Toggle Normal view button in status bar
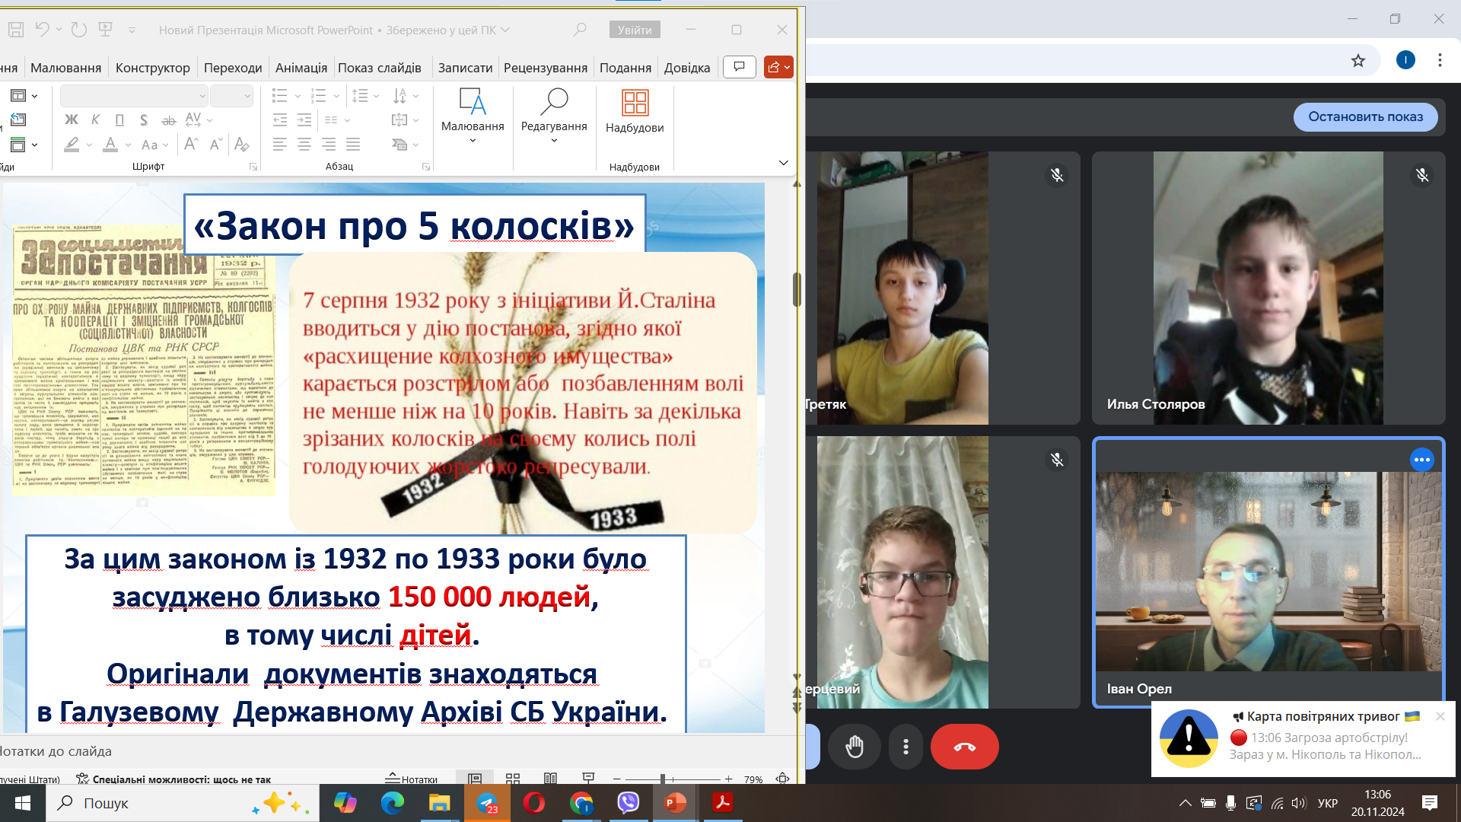The height and width of the screenshot is (822, 1461). click(x=475, y=779)
